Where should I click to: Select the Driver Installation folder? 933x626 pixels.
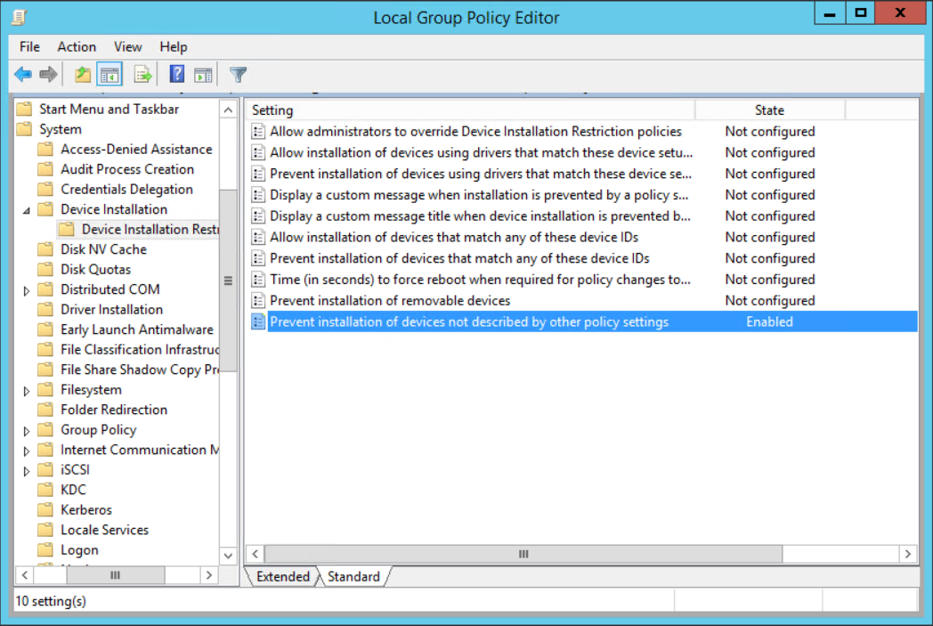click(111, 310)
